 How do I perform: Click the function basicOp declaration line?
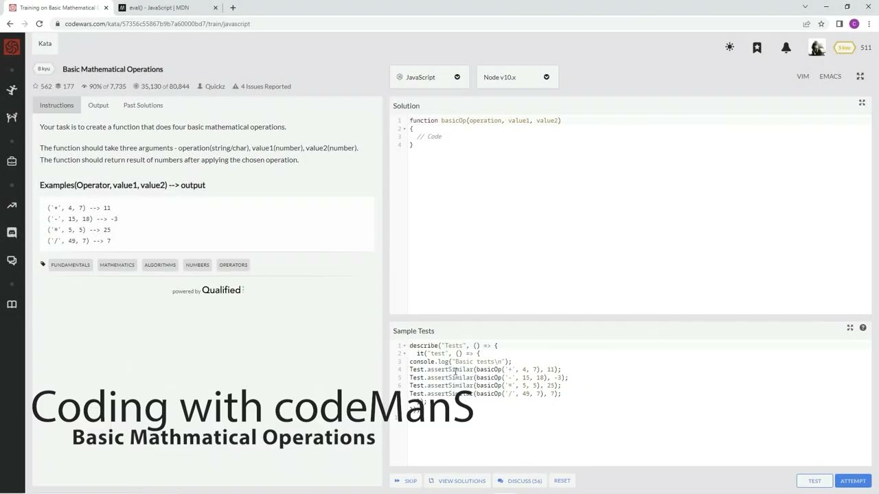(486, 121)
